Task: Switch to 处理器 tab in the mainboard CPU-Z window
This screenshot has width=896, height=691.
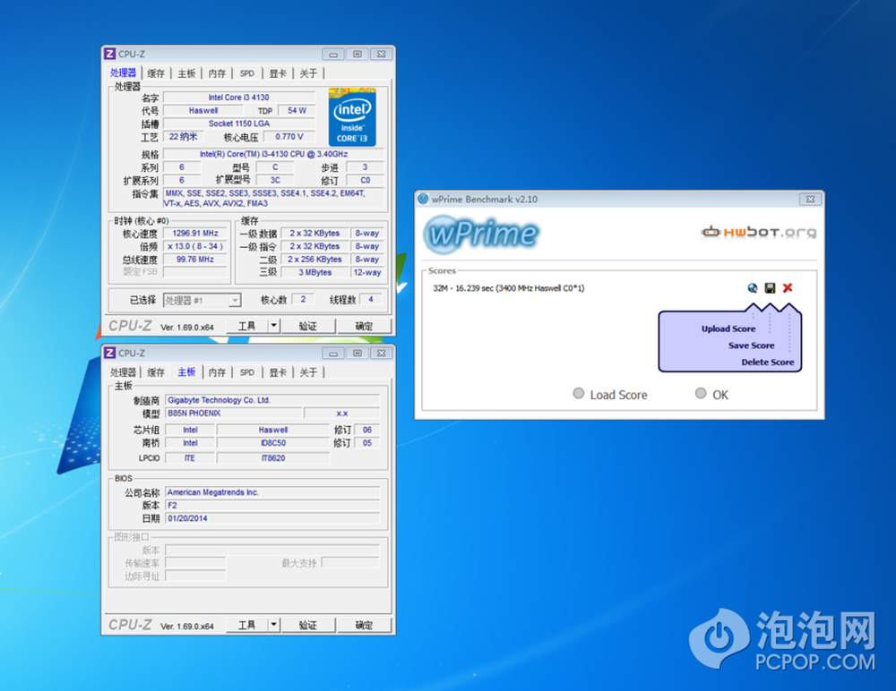Action: pos(124,372)
